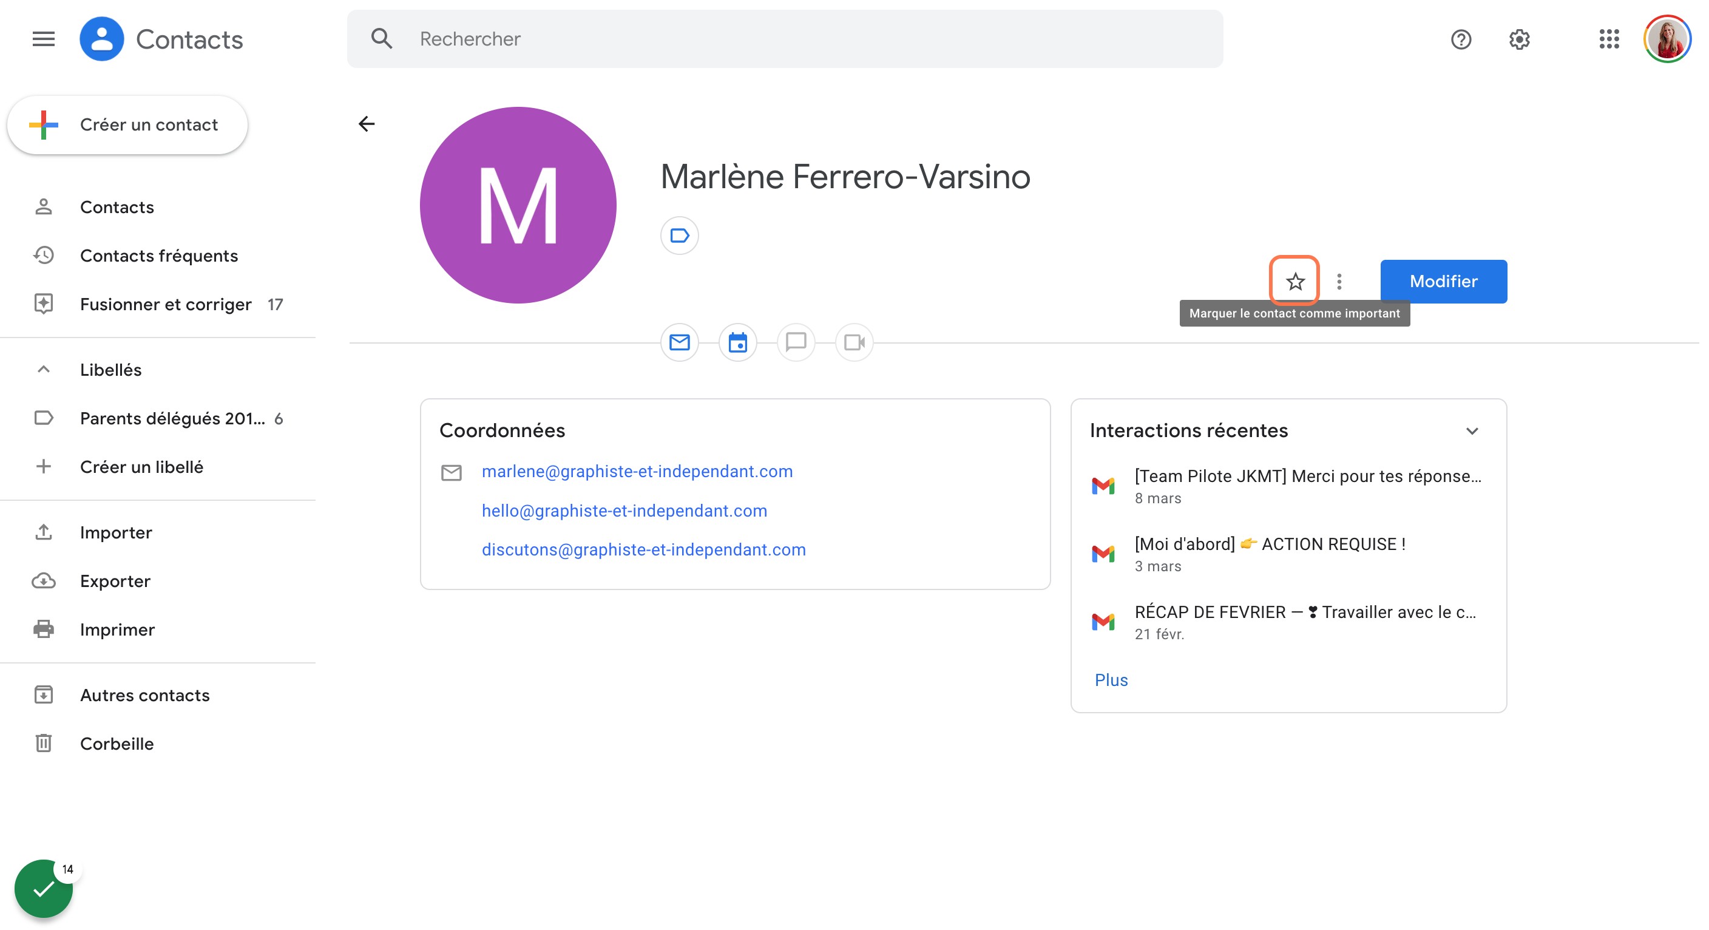
Task: Open hello@graphiste-et-independant.com email link
Action: coord(624,511)
